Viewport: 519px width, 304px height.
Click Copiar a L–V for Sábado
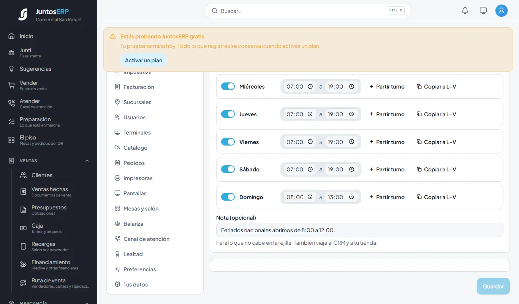point(436,169)
